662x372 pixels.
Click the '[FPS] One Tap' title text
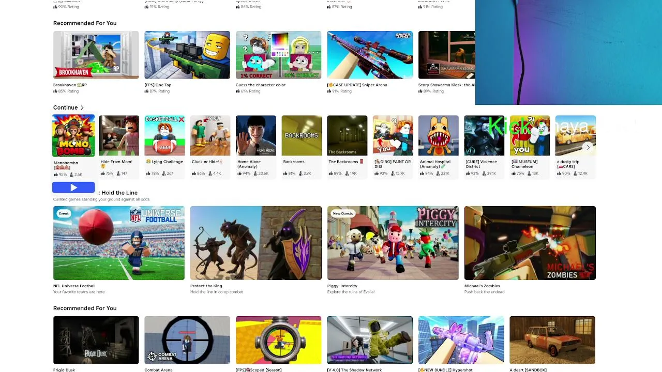point(158,85)
